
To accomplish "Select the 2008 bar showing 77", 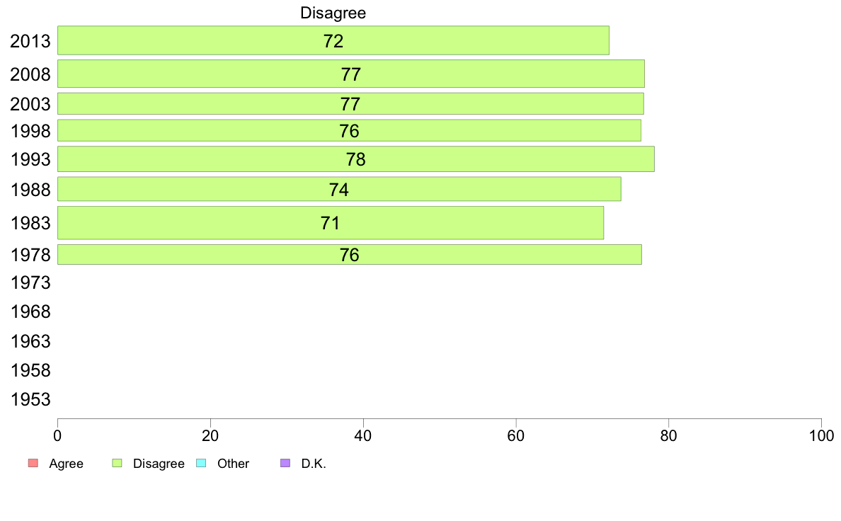I will click(x=351, y=74).
